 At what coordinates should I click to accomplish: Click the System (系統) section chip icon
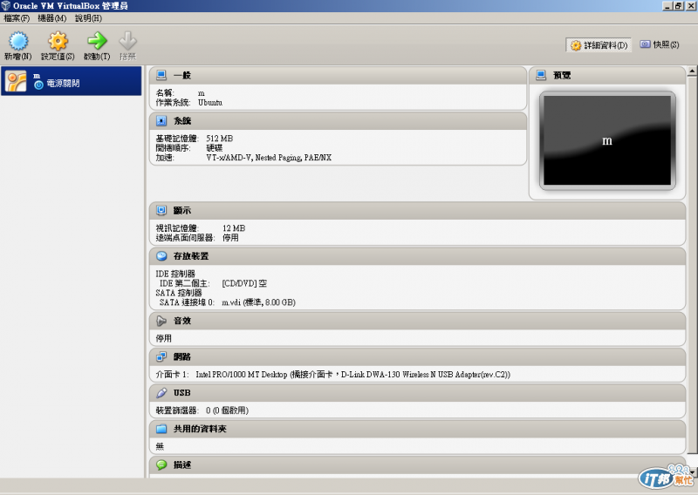(161, 120)
